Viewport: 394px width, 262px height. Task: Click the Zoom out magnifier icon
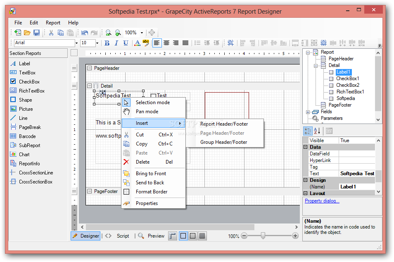108,33
